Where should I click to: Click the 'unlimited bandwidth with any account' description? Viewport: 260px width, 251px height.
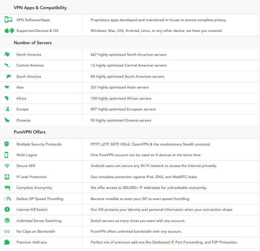point(136,231)
